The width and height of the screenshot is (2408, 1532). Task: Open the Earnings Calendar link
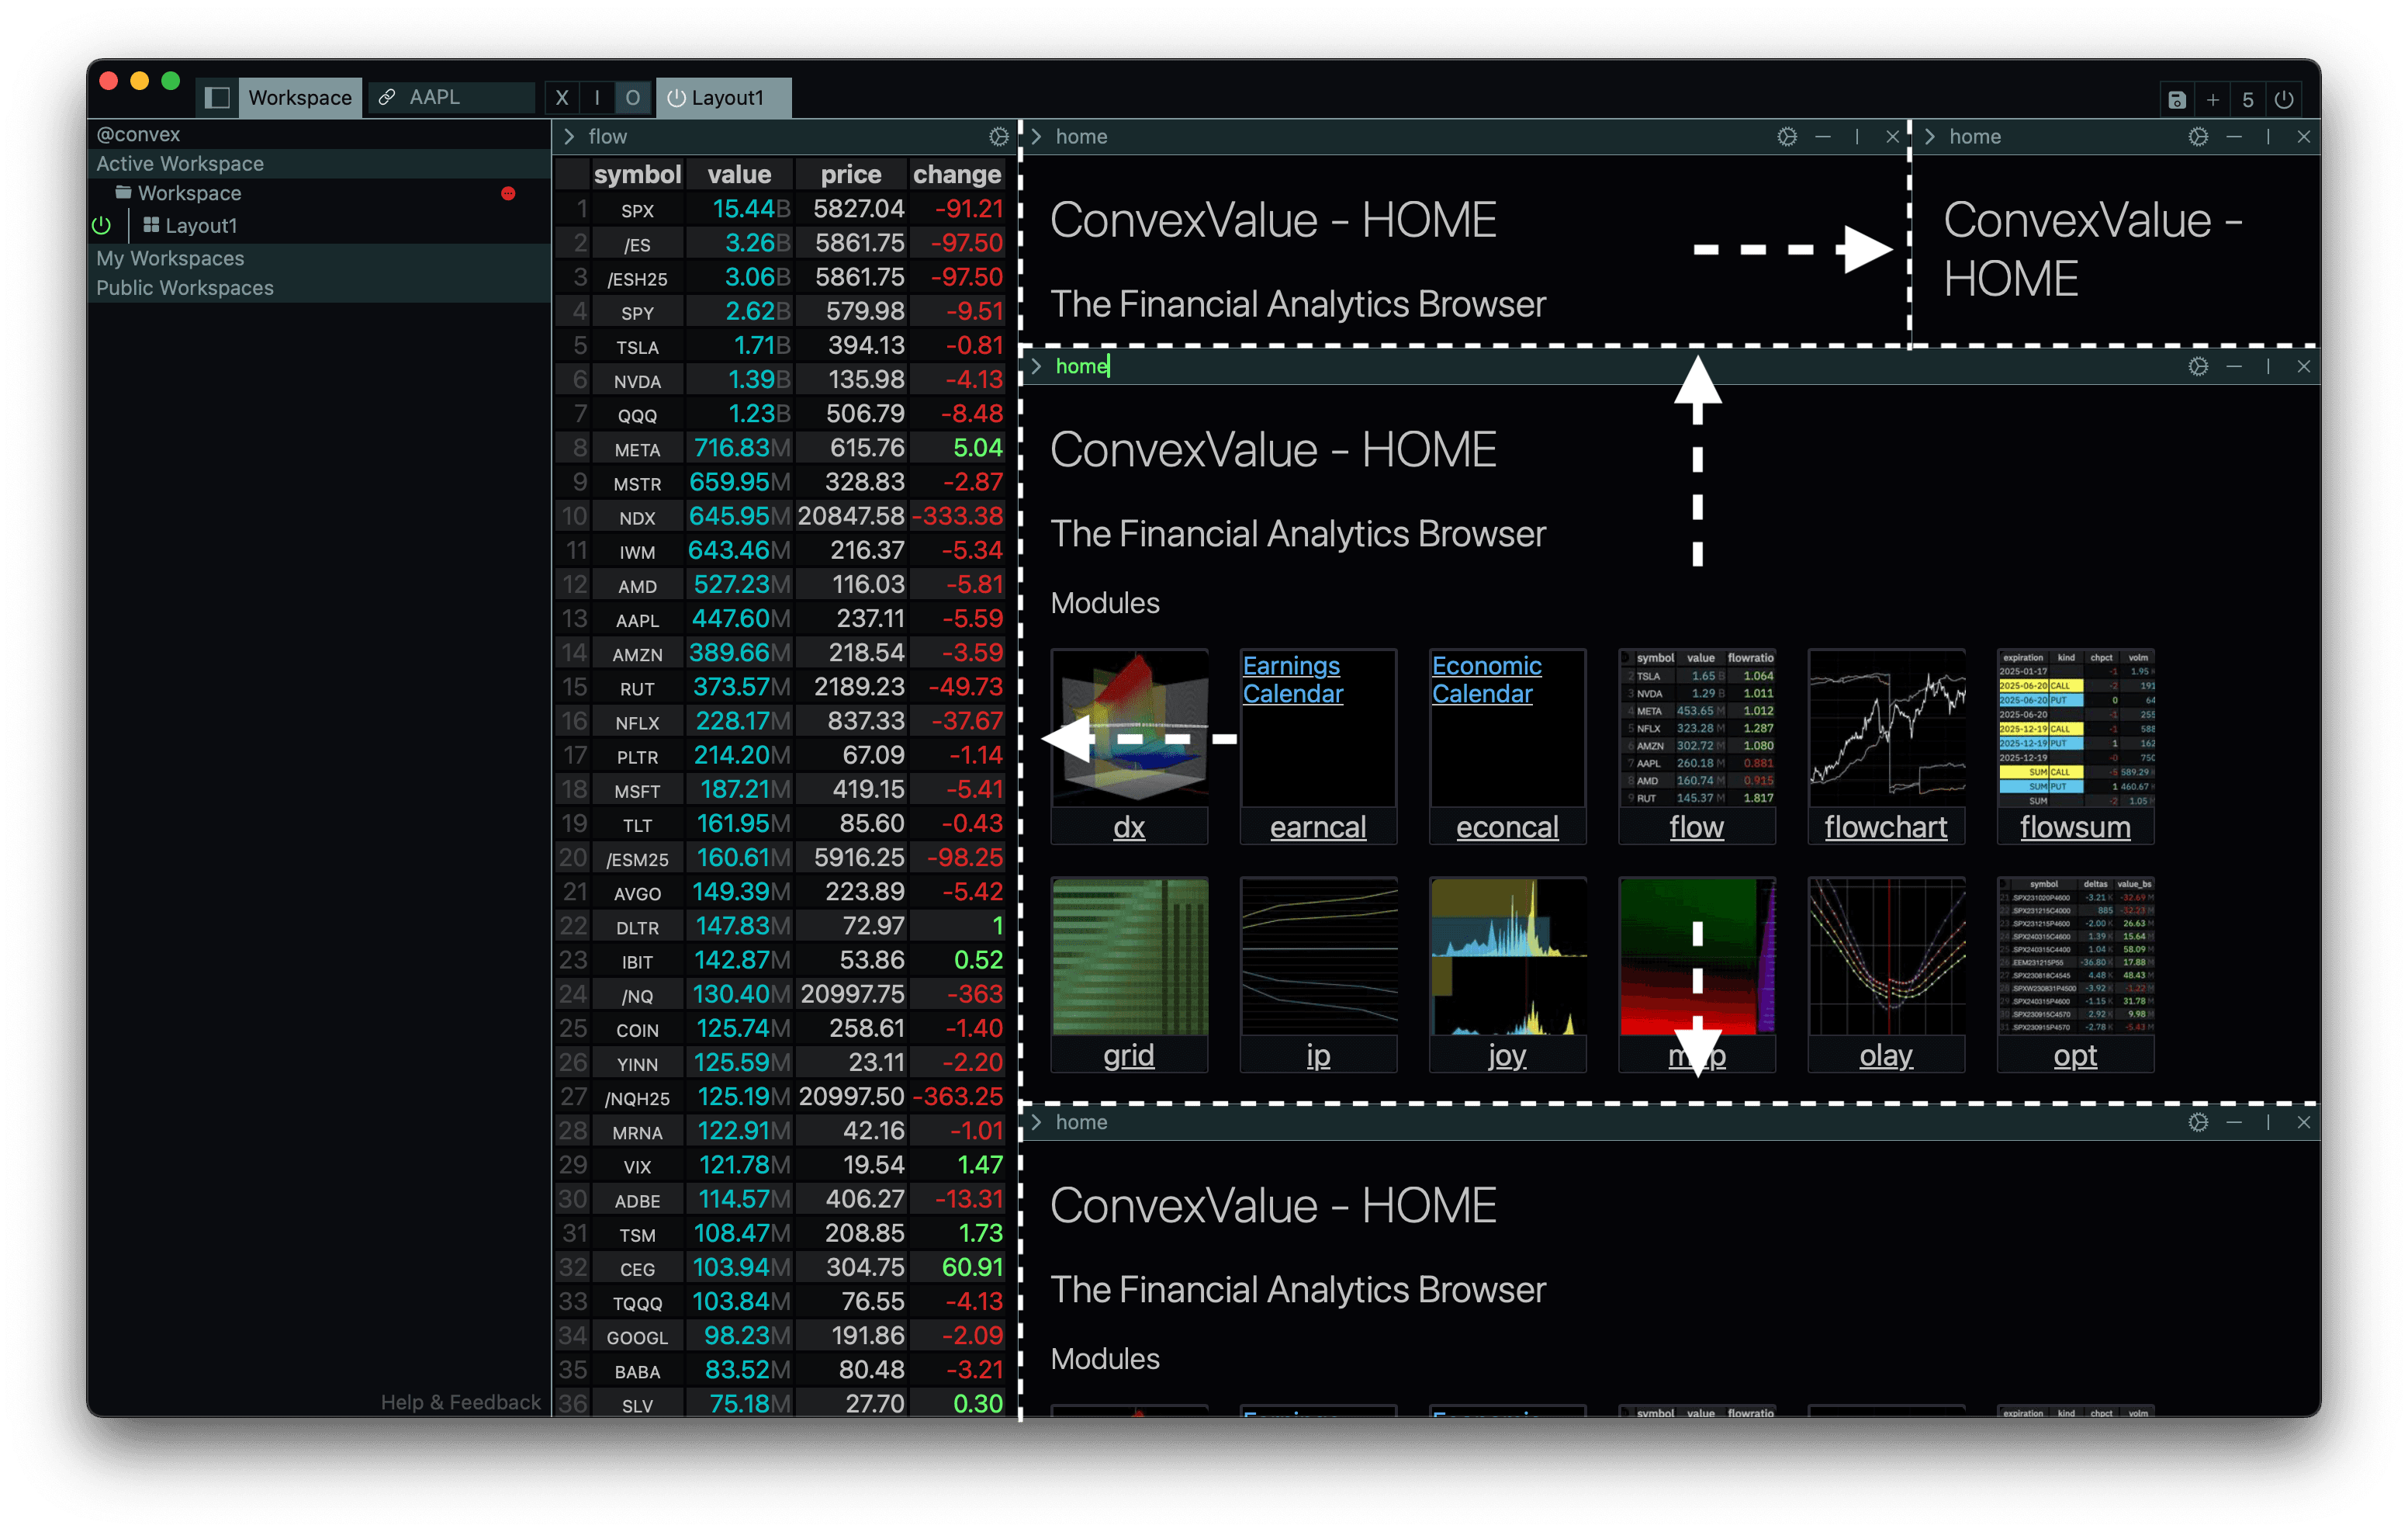point(1292,679)
